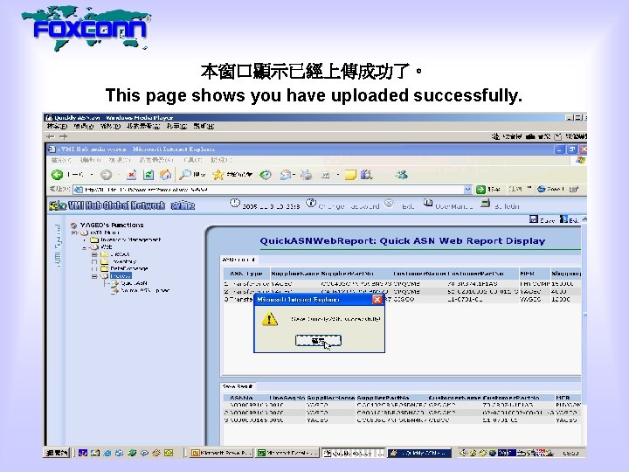
Task: Select highlighted Process tree item
Action: [x=121, y=275]
